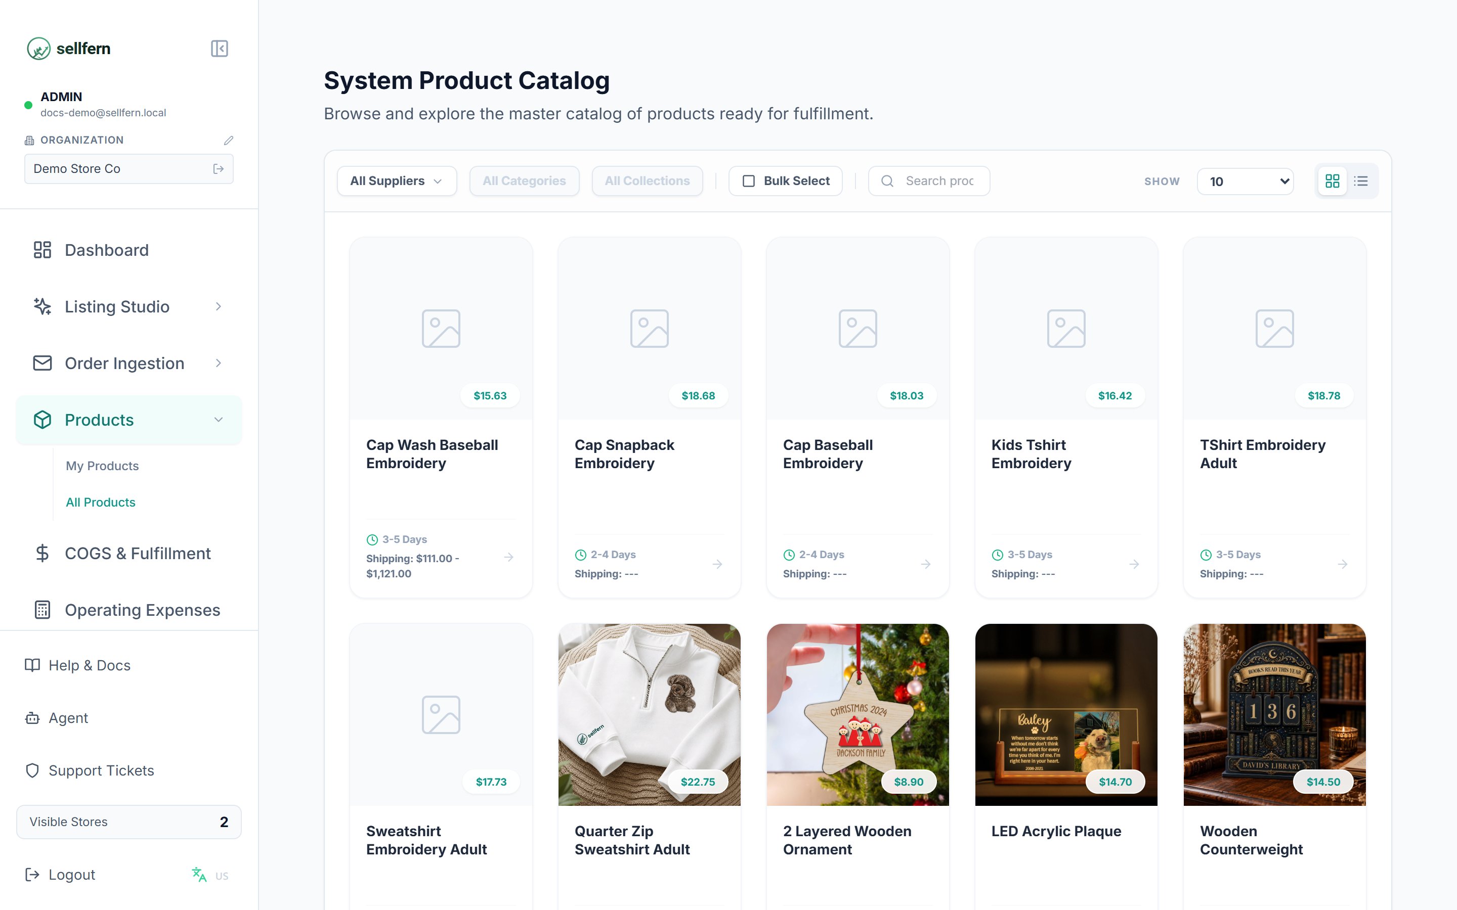Open TShirt Embroidery Adult arrow
Viewport: 1457px width, 910px height.
click(1342, 564)
